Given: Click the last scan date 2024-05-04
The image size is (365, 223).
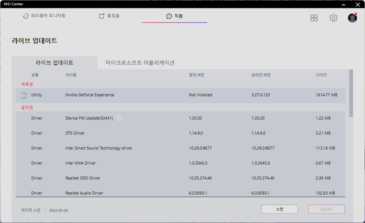Looking at the screenshot, I should coord(58,210).
